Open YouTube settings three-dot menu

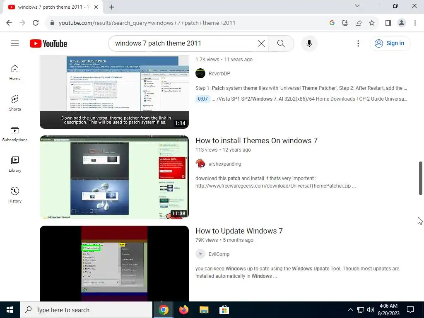tap(358, 43)
